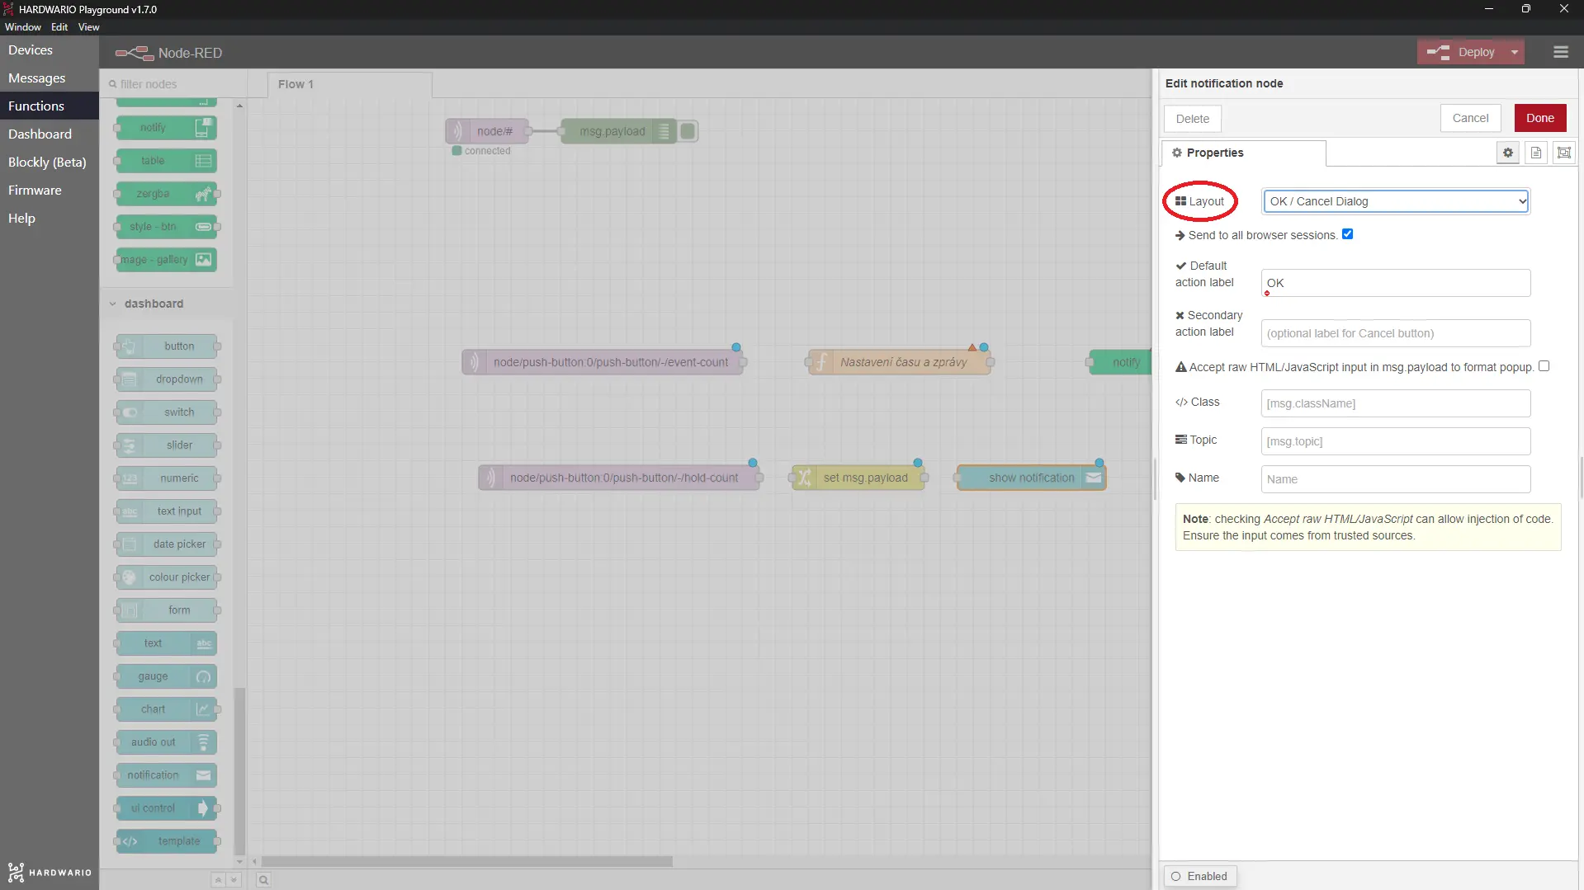Select the image - gallery palette node
Viewport: 1584px width, 890px height.
click(x=167, y=260)
